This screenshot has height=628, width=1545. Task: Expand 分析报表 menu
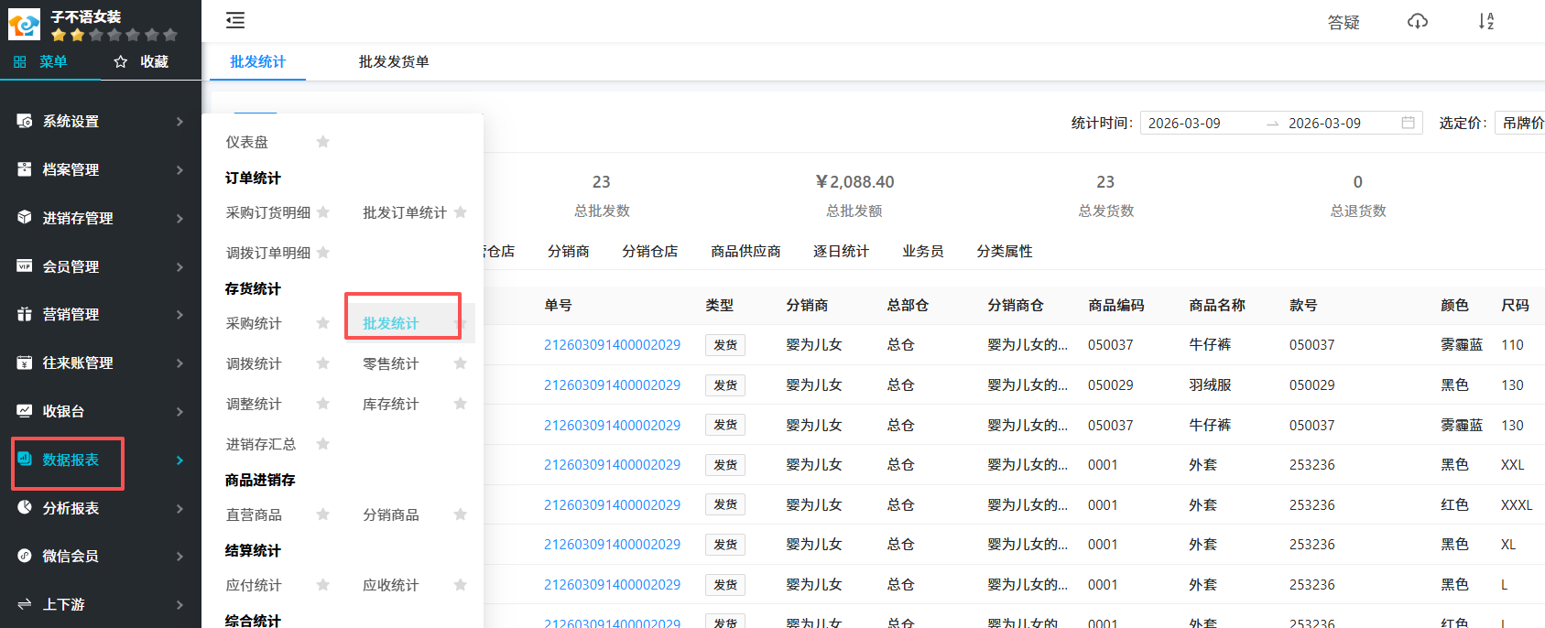pyautogui.click(x=101, y=508)
